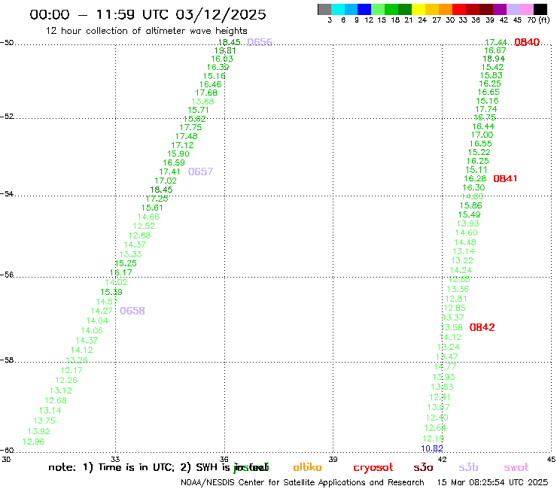Click the wave height value 17.41

[169, 172]
